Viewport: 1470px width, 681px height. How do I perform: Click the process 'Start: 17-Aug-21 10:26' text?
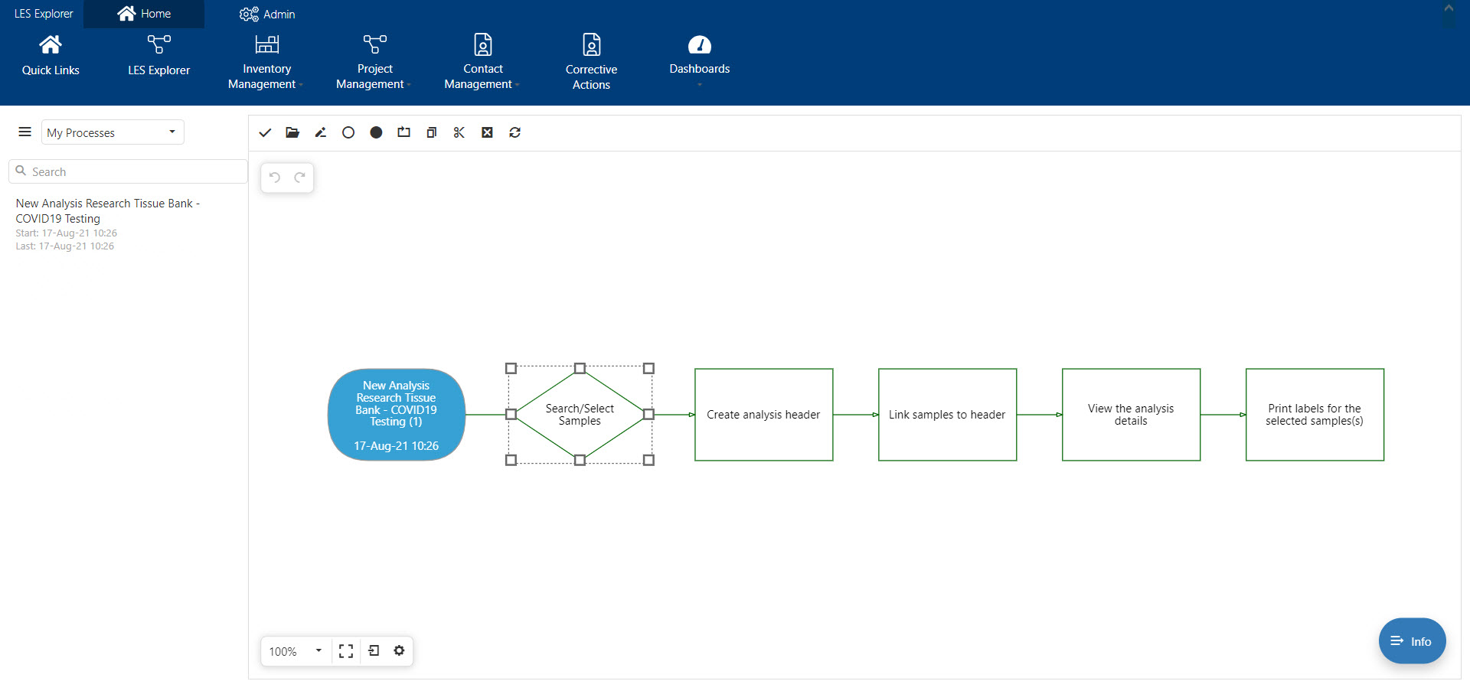coord(67,233)
